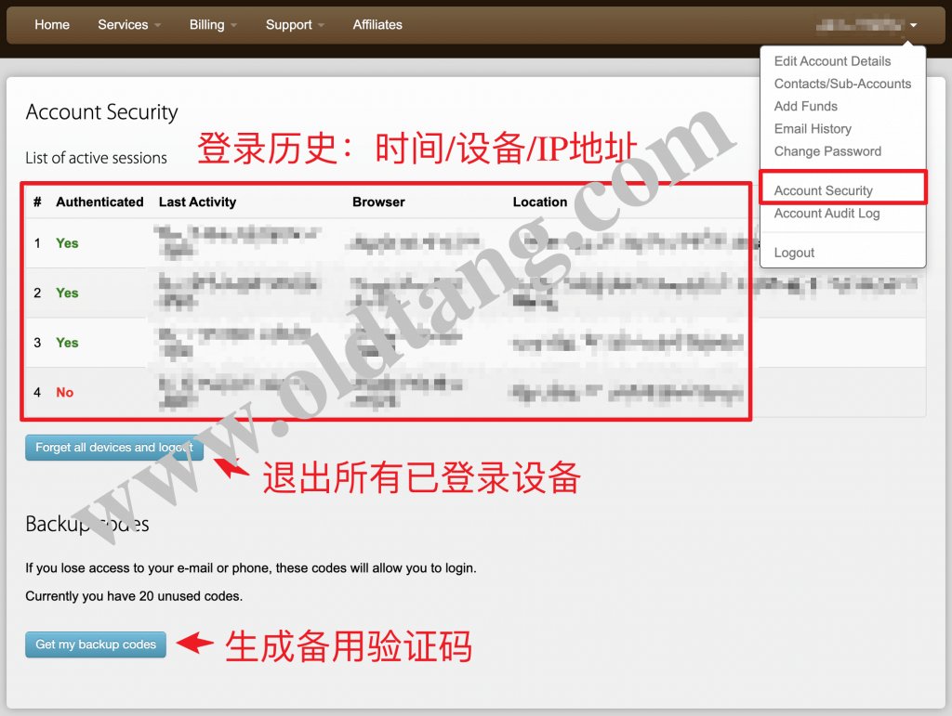The width and height of the screenshot is (952, 716).
Task: Open Contacts/Sub-Accounts from the menu
Action: pos(842,84)
